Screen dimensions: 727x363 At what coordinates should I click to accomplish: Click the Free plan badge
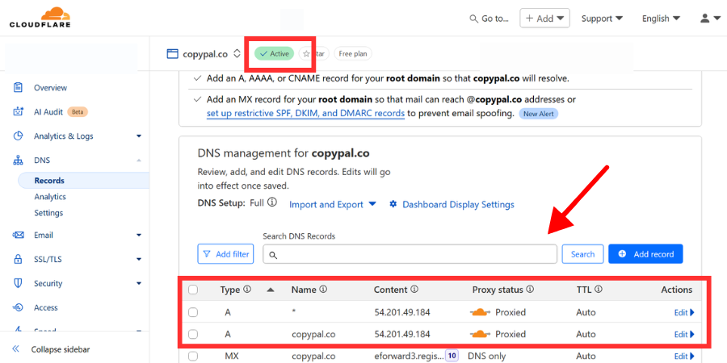coord(353,54)
